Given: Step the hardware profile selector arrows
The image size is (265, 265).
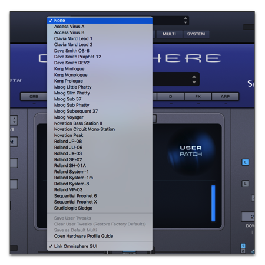Looking at the screenshot, I should click(185, 21).
